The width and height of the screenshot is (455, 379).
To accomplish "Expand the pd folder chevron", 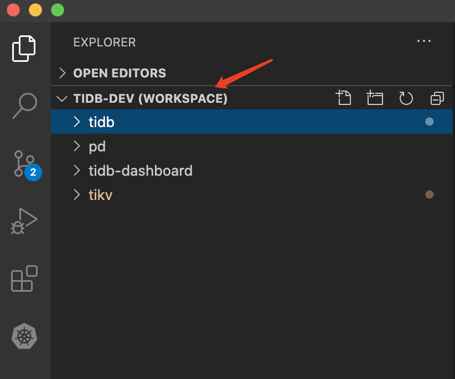I will [x=77, y=146].
